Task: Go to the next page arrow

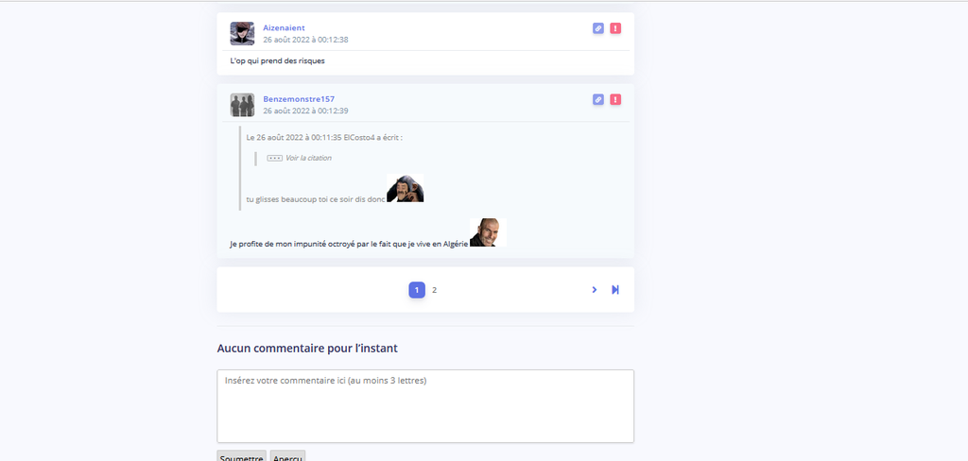Action: coord(595,290)
